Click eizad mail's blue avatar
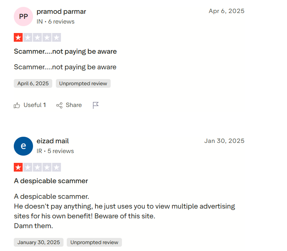This screenshot has height=251, width=287. [x=23, y=146]
